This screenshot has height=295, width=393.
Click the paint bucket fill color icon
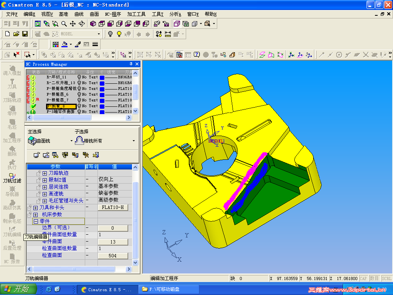point(64,45)
